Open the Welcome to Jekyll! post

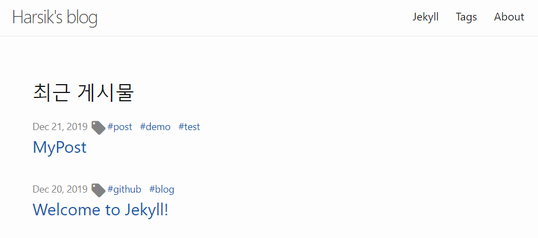coord(100,210)
